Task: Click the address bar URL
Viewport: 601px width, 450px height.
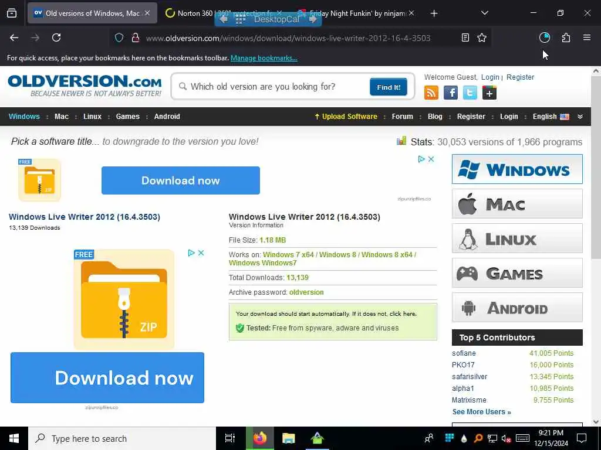Action: (288, 38)
